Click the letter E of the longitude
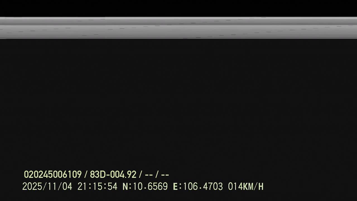Viewport: 357px width, 201px height. coord(176,186)
